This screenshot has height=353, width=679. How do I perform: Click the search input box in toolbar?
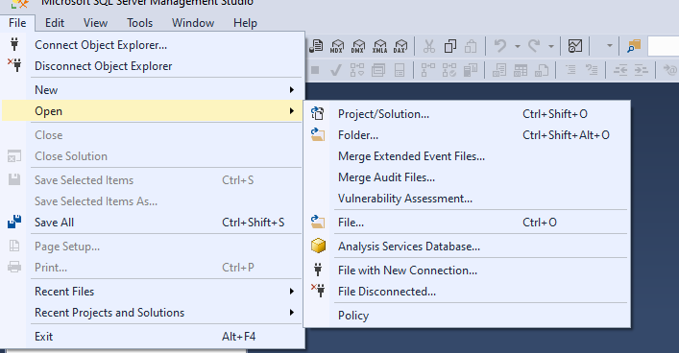(664, 46)
